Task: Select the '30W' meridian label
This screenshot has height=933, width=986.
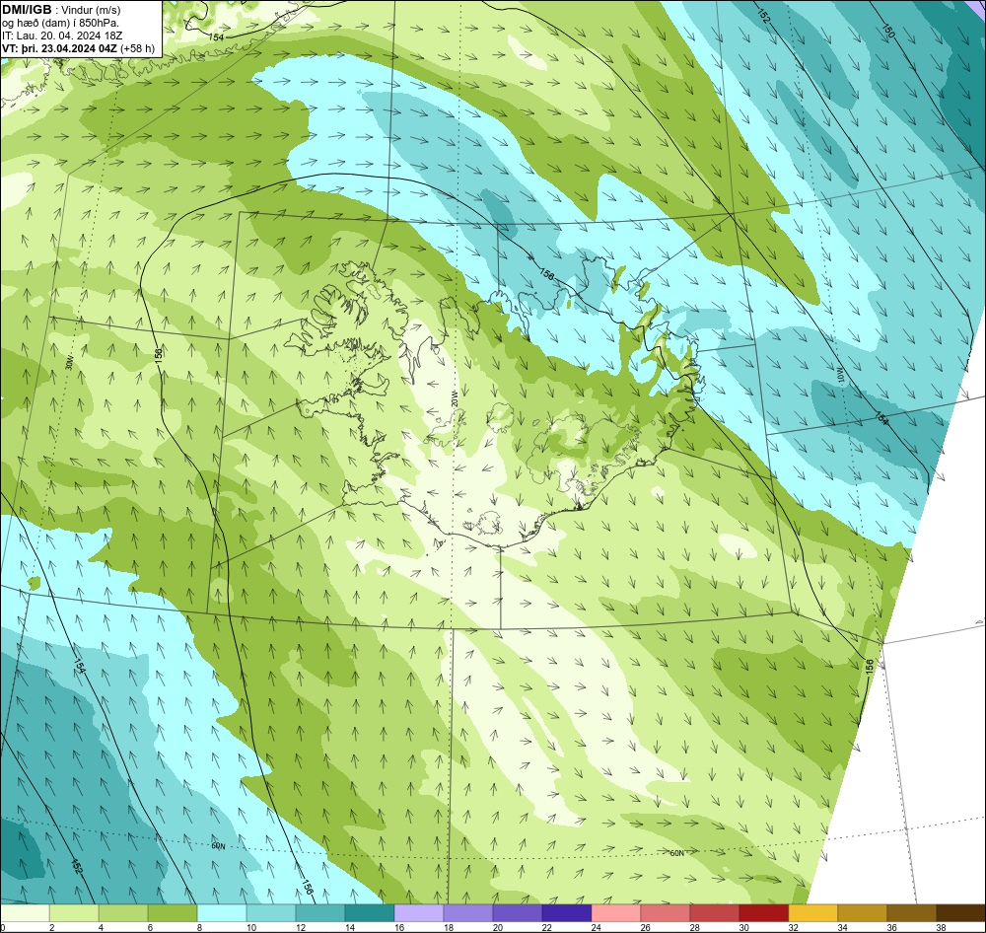Action: (x=69, y=362)
